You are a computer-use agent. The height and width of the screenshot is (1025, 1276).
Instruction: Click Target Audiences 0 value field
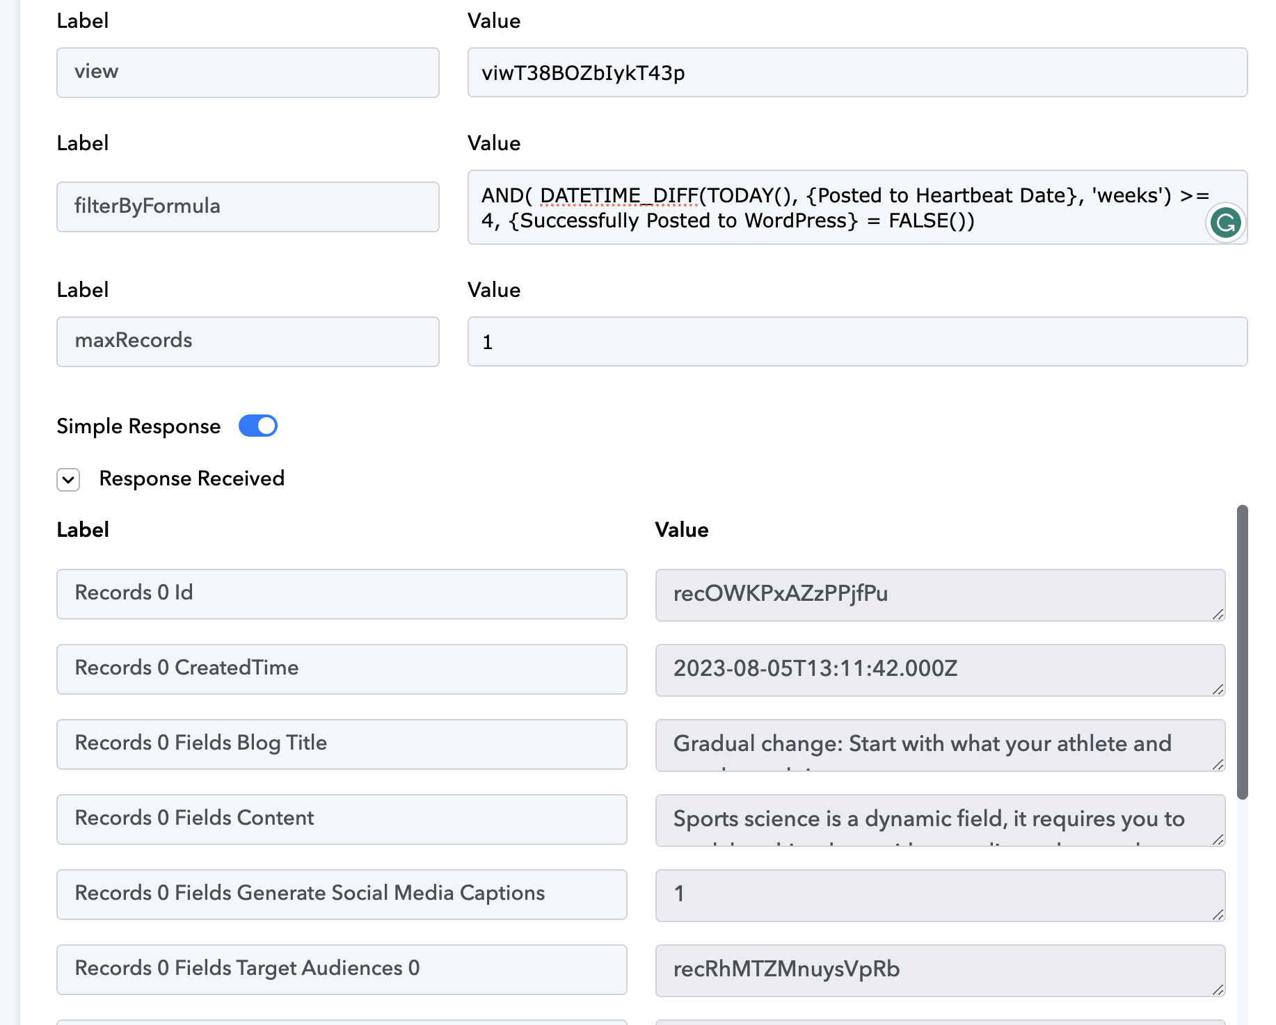939,970
